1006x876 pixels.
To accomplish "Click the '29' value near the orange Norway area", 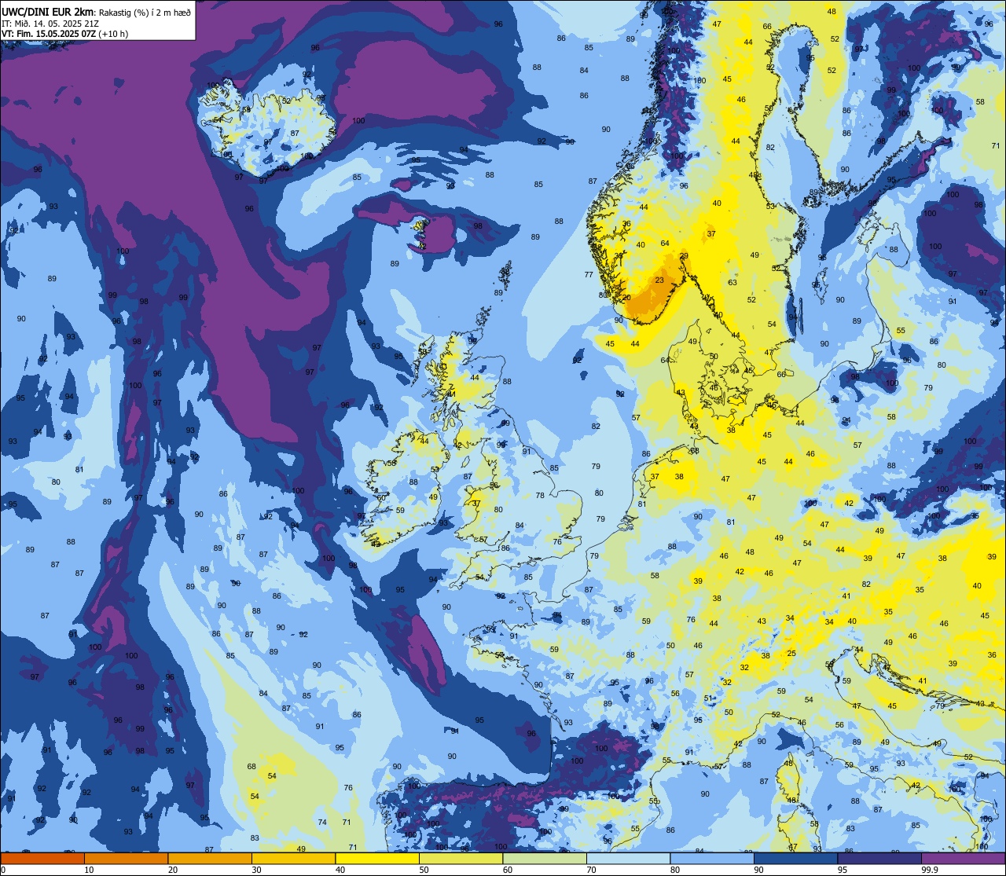I will click(x=684, y=256).
